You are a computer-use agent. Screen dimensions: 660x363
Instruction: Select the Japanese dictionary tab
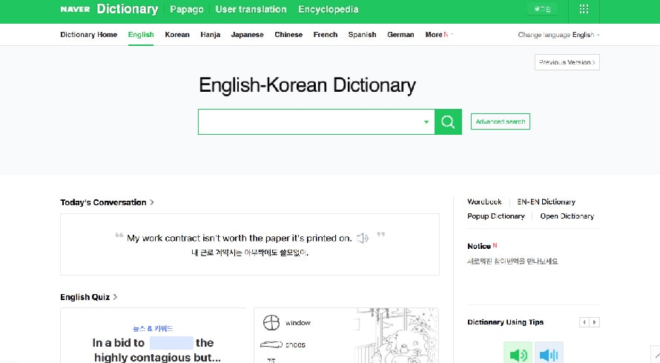tap(247, 35)
